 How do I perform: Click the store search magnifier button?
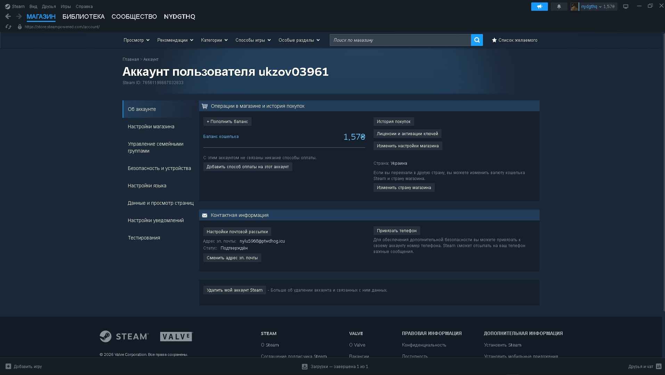tap(477, 40)
